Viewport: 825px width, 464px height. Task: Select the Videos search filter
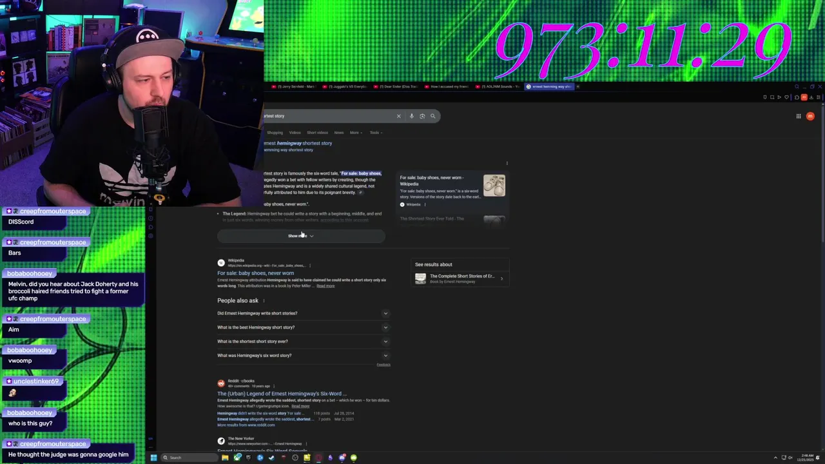pyautogui.click(x=295, y=133)
